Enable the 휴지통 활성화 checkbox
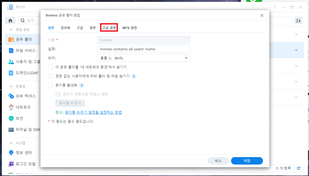The width and height of the screenshot is (309, 176). click(51, 85)
